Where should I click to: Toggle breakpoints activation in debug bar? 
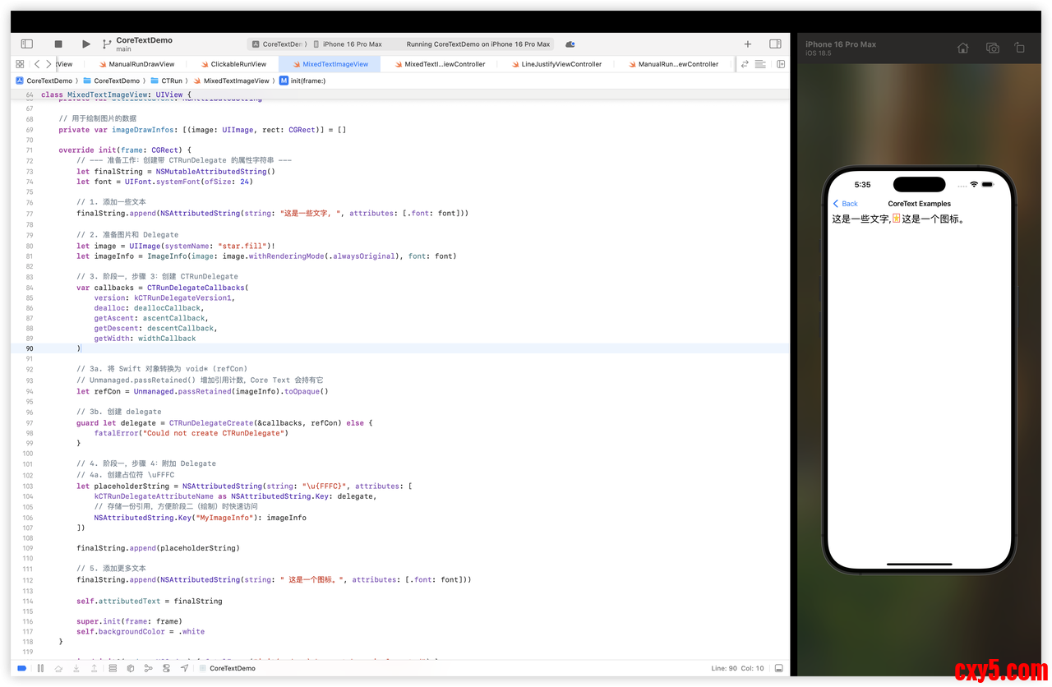tap(21, 668)
